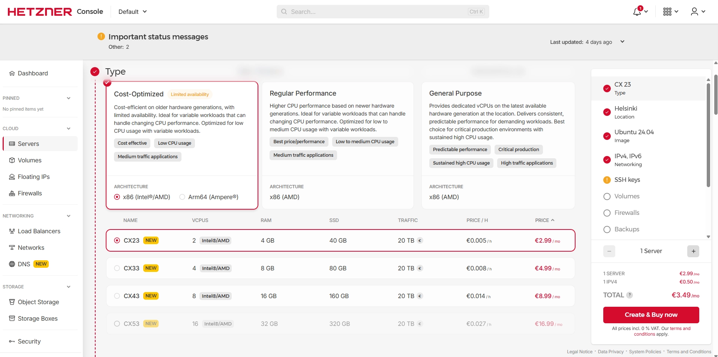Click the status messages warning icon

(101, 36)
